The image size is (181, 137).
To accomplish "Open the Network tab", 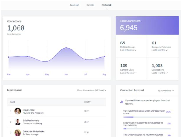I will (106, 5).
